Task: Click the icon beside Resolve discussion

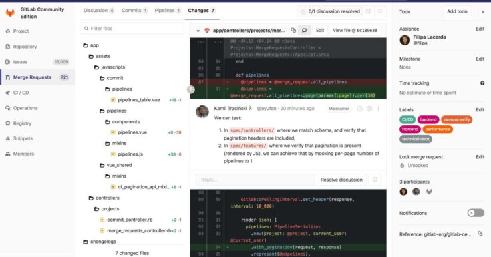Action: pyautogui.click(x=375, y=180)
